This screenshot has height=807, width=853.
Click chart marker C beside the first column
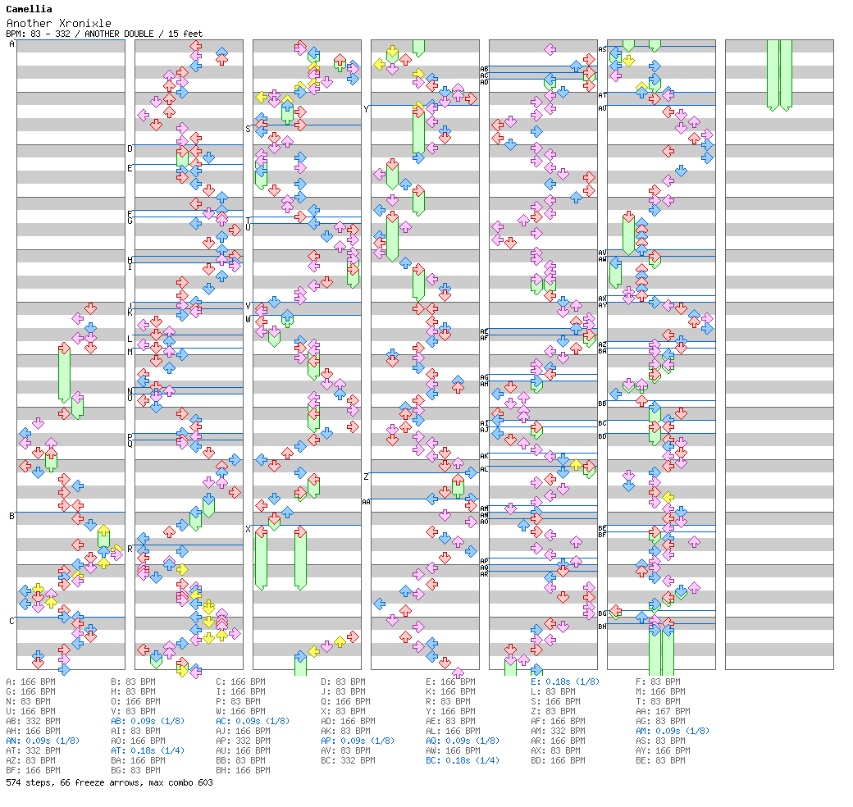coord(12,621)
